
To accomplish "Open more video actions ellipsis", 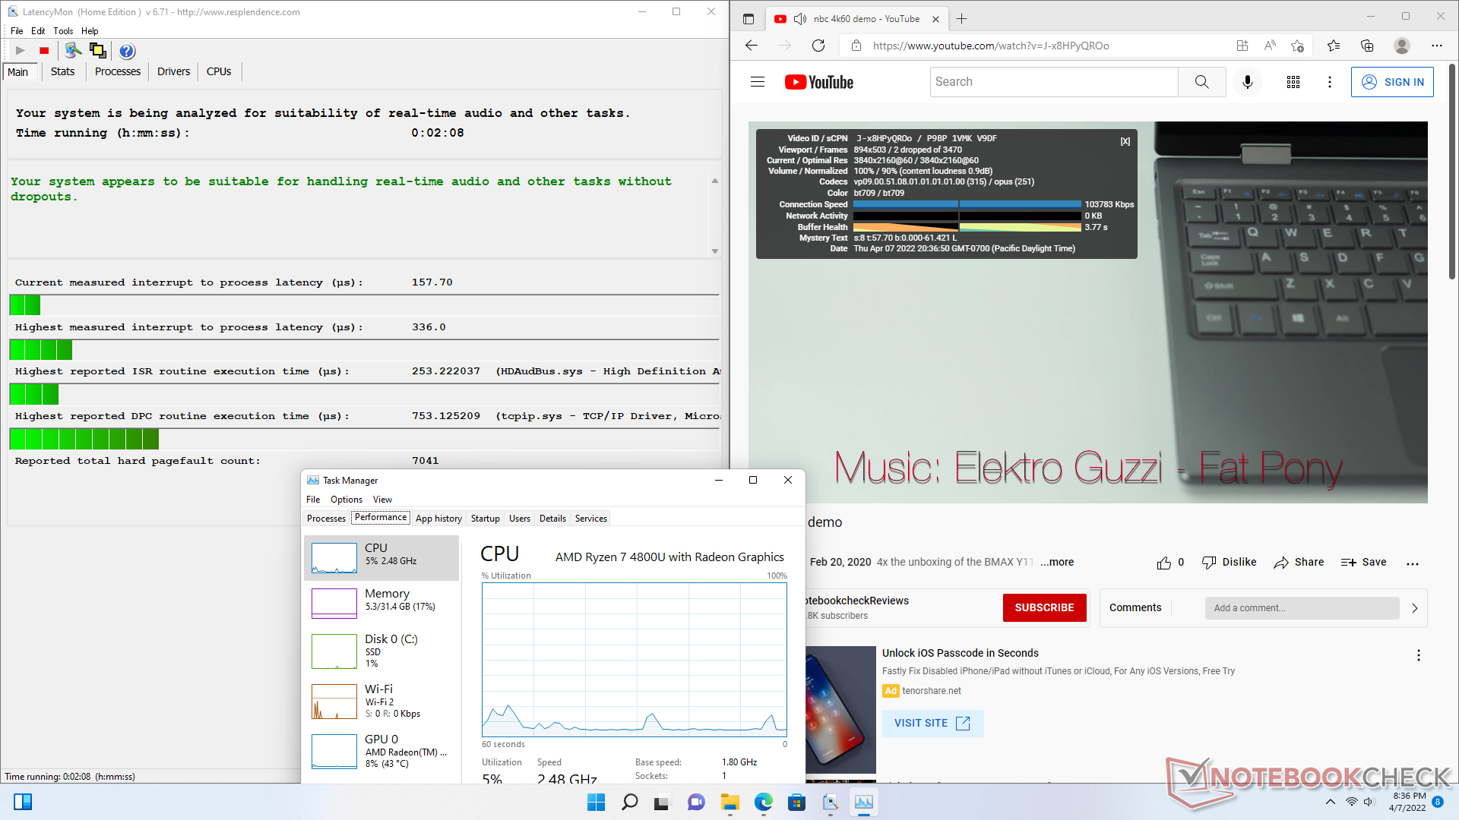I will 1413,563.
